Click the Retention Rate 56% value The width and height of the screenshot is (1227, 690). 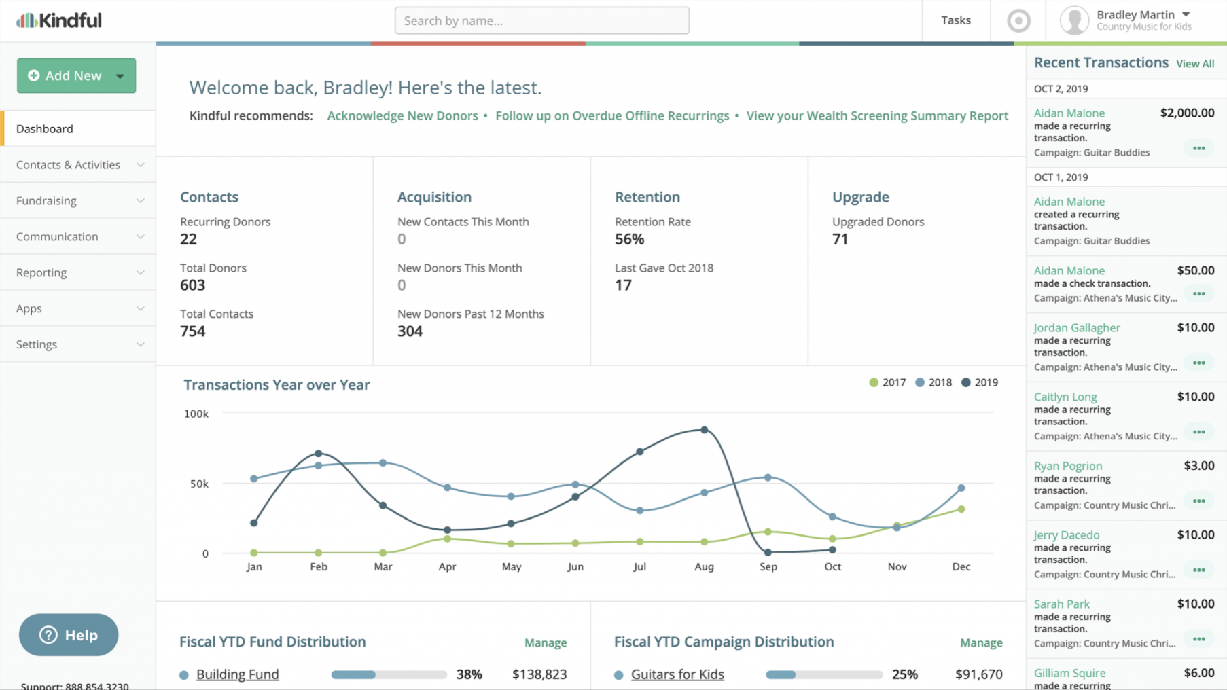629,239
